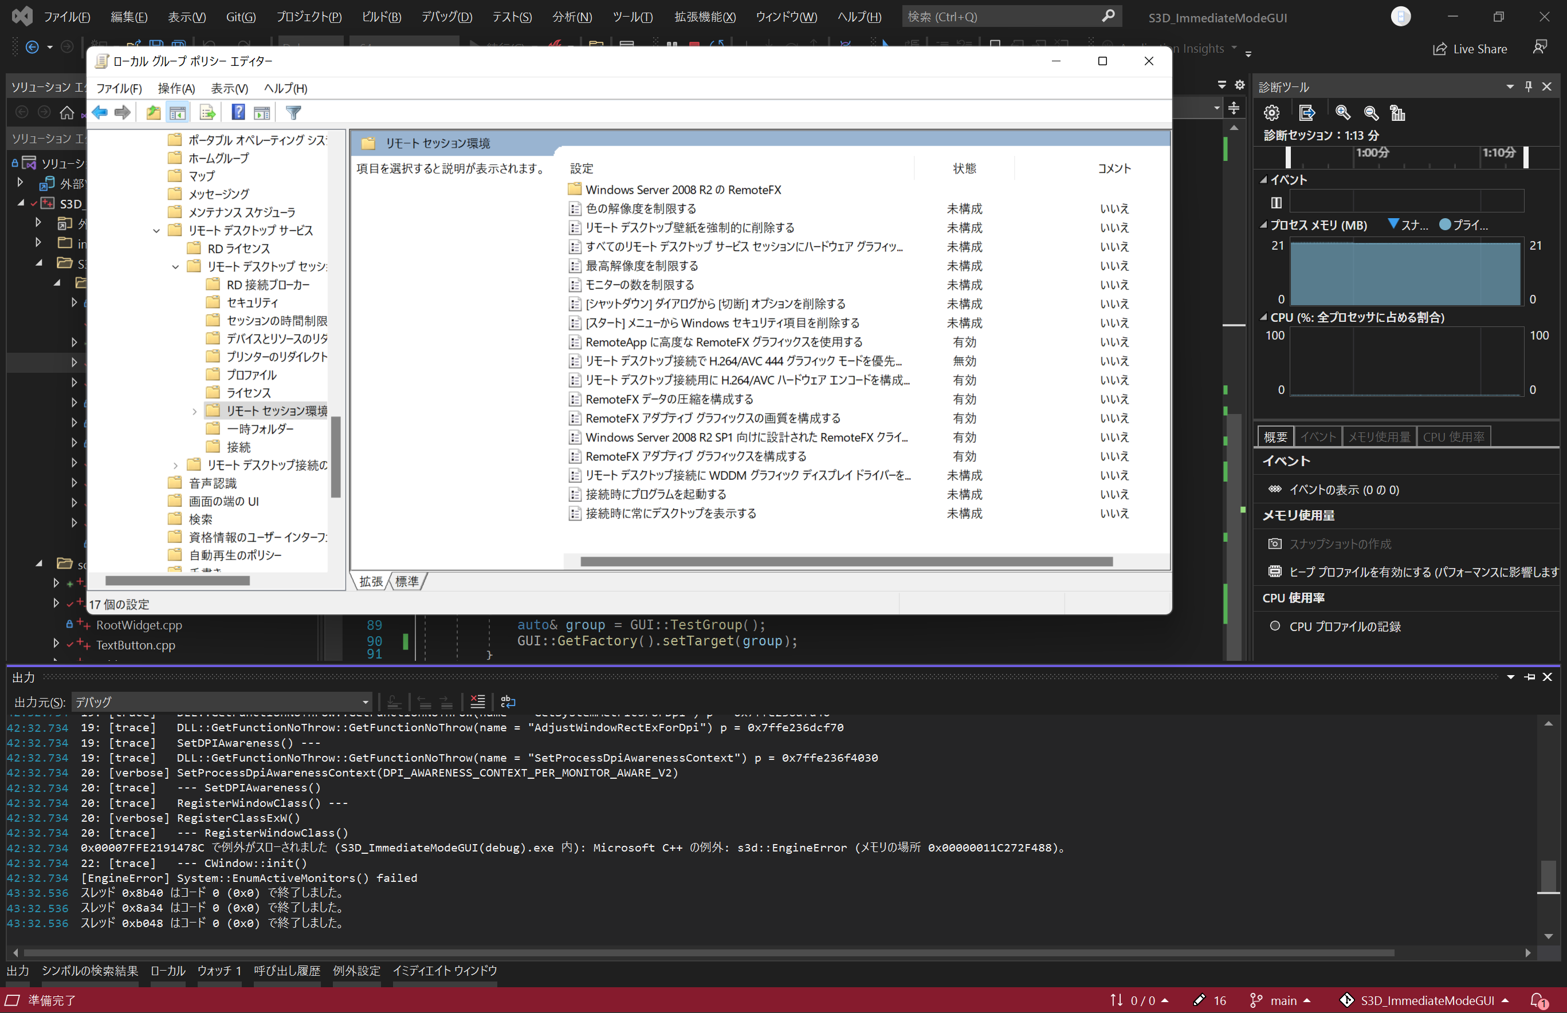Select the CPU プロファイルの記録 radio button
Screen dimensions: 1567x1013
pyautogui.click(x=1275, y=625)
